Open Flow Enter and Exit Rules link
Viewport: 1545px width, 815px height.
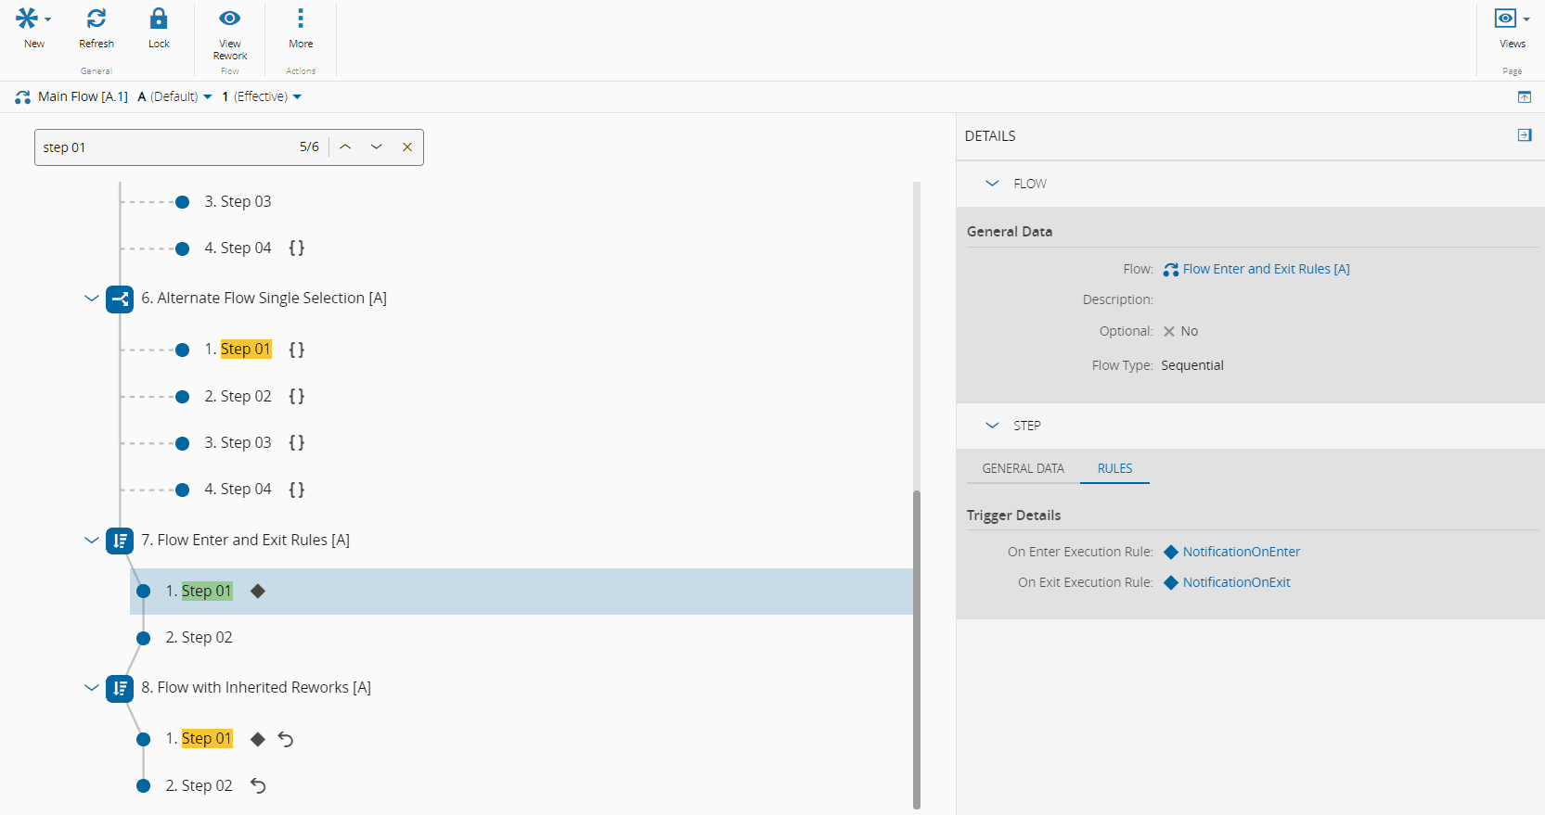point(1266,269)
